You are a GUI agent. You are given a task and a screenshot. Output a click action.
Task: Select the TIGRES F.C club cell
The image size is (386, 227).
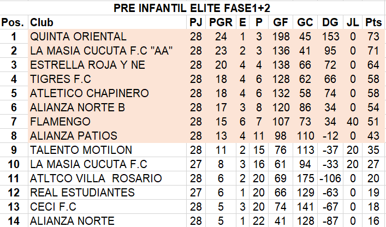tap(108, 79)
